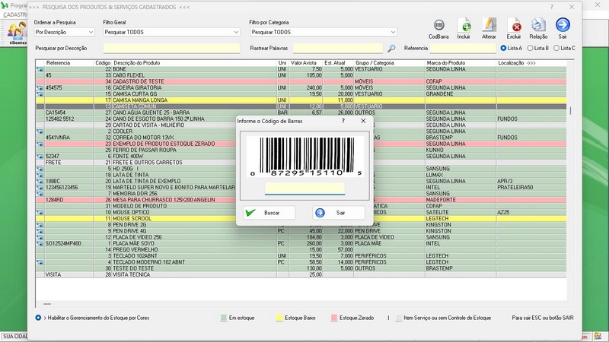Viewport: 609px width, 342px height.
Task: Click the CodBarra barcode icon
Action: click(438, 25)
